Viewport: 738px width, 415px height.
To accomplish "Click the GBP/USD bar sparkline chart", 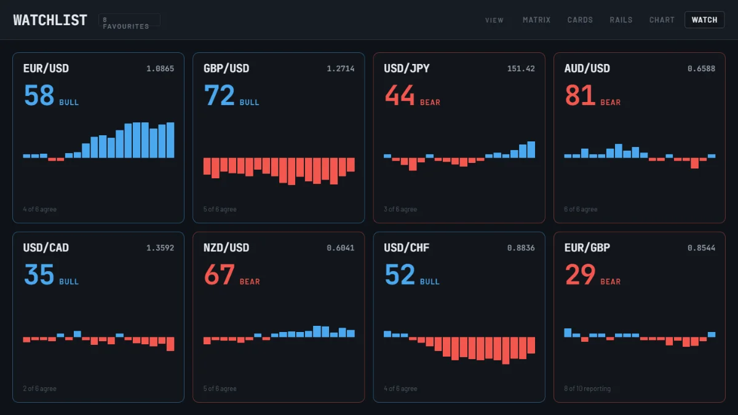I will 279,157.
